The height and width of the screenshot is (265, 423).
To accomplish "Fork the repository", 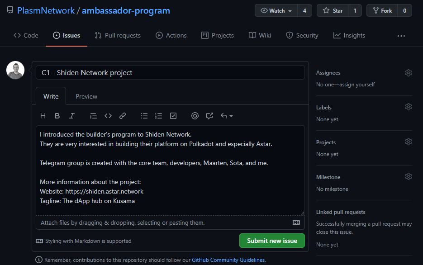I will click(x=382, y=10).
